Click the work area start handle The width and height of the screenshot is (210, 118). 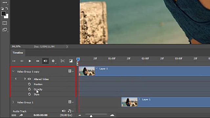pos(77,63)
